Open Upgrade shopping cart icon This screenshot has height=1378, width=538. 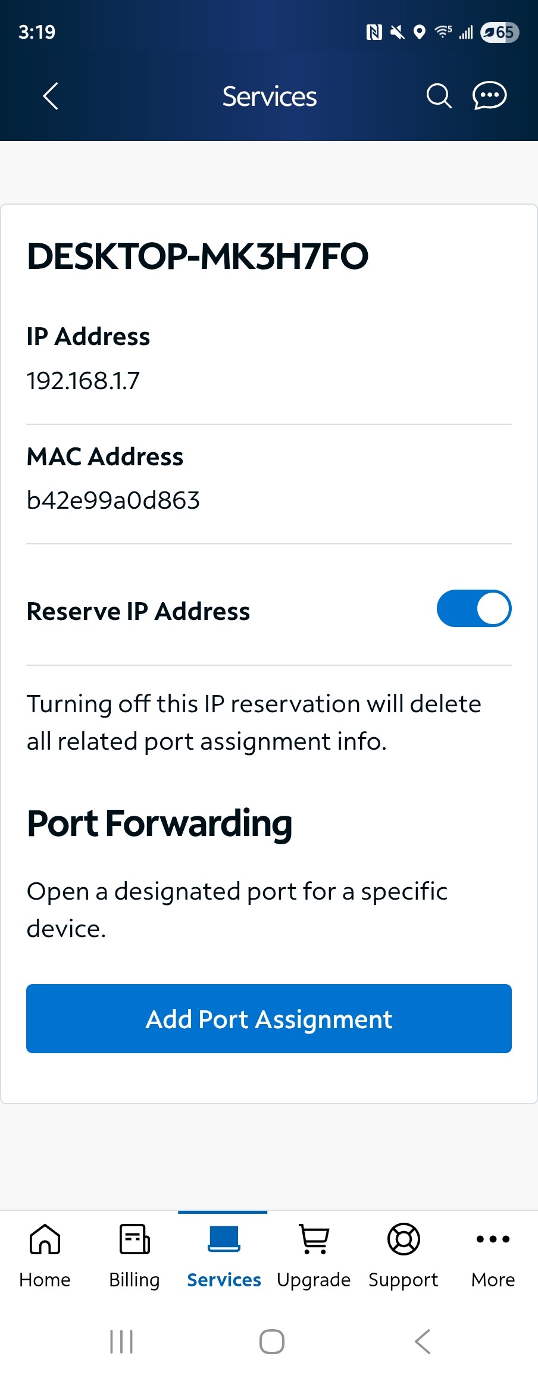314,1240
